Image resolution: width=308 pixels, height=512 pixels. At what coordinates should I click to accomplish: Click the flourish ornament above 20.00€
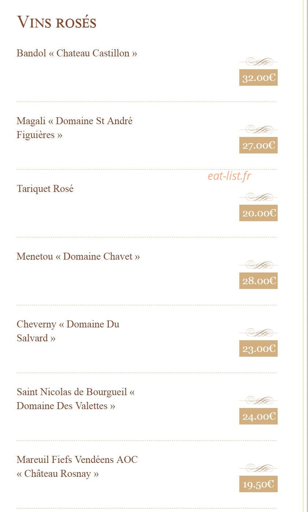tap(258, 197)
